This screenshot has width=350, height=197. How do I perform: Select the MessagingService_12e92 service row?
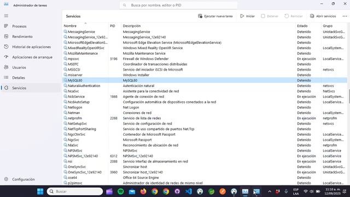[x=205, y=37]
